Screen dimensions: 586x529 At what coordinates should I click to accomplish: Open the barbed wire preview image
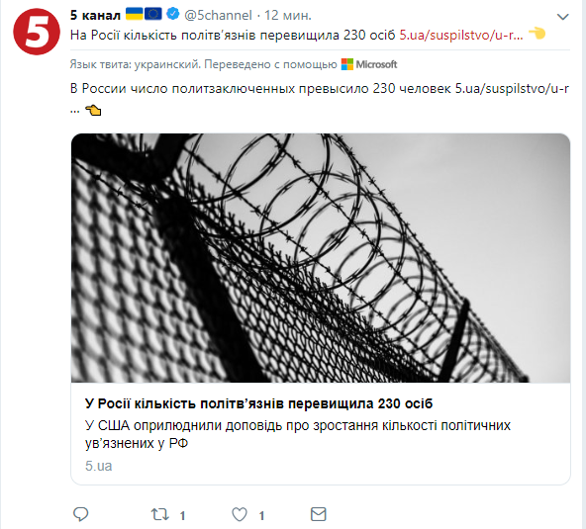coord(321,258)
